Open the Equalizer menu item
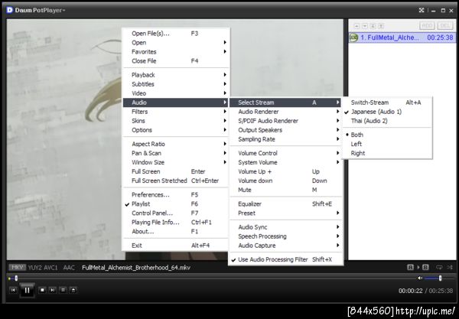 [285, 204]
